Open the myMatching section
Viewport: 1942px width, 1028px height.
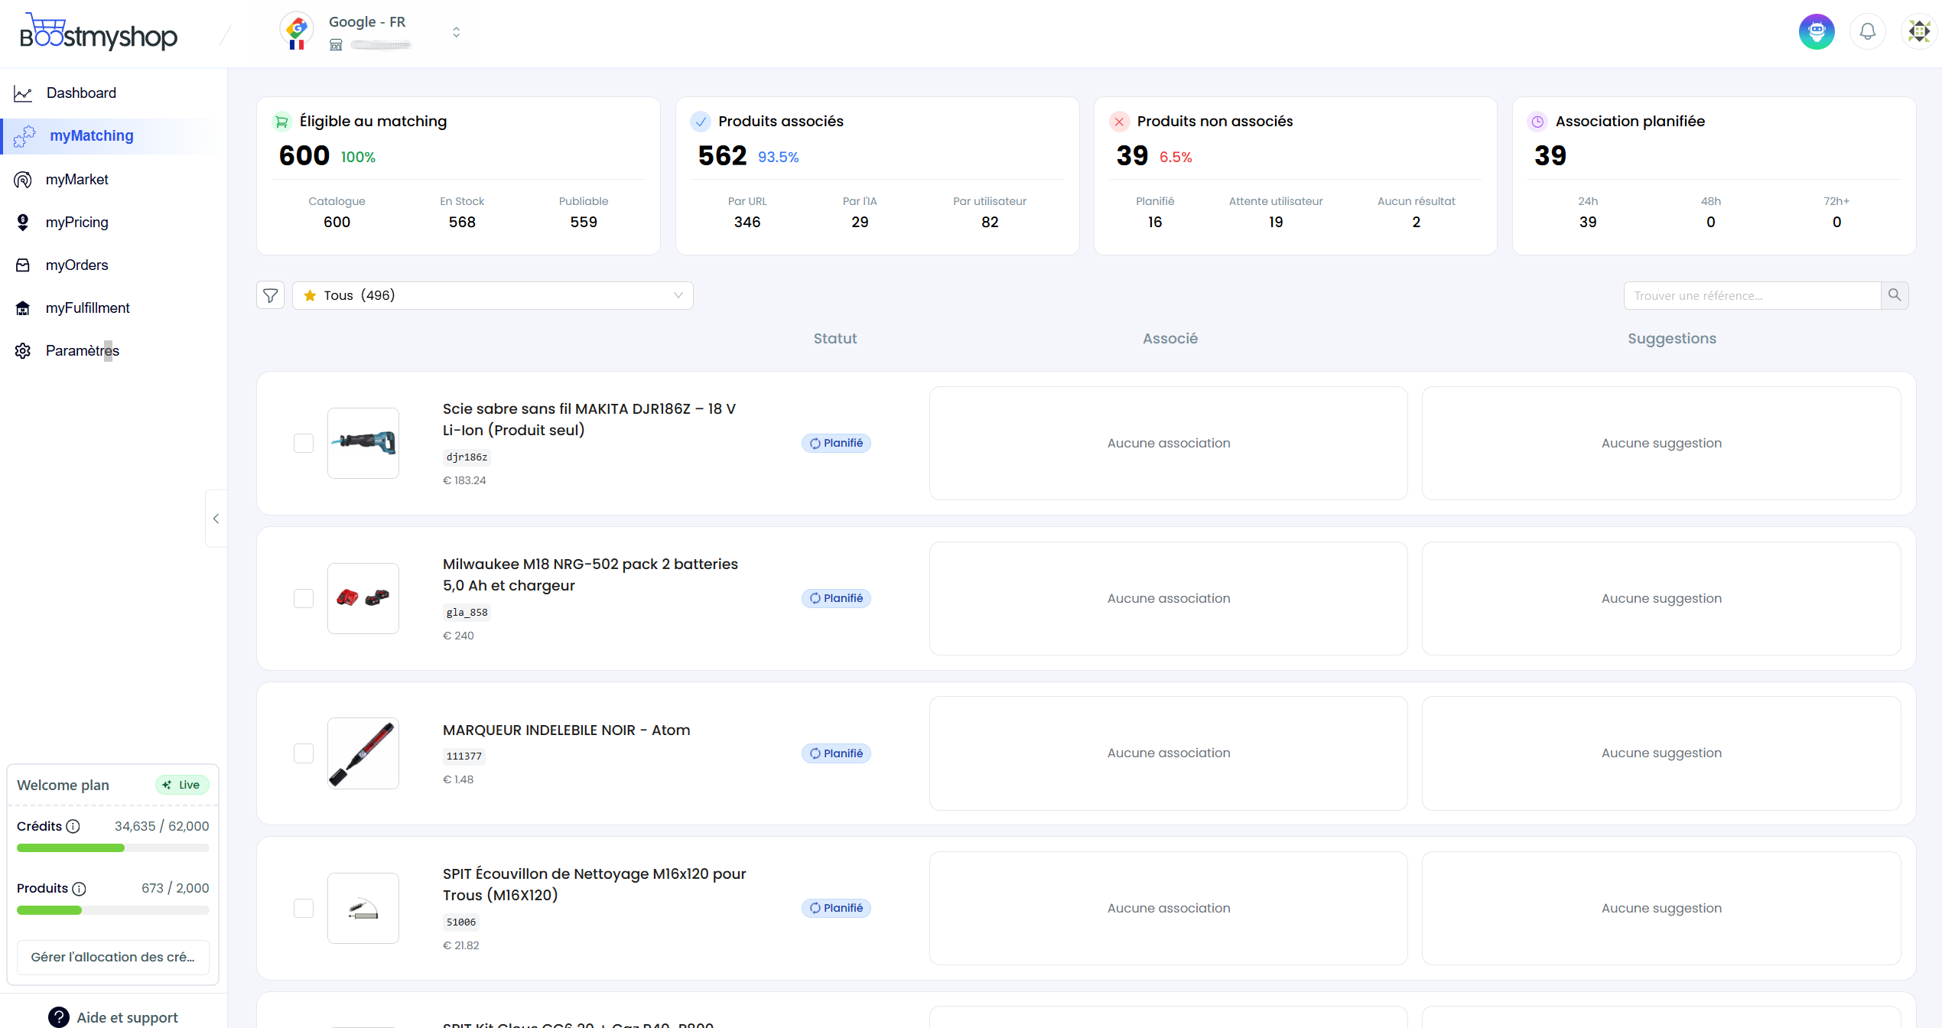point(92,136)
